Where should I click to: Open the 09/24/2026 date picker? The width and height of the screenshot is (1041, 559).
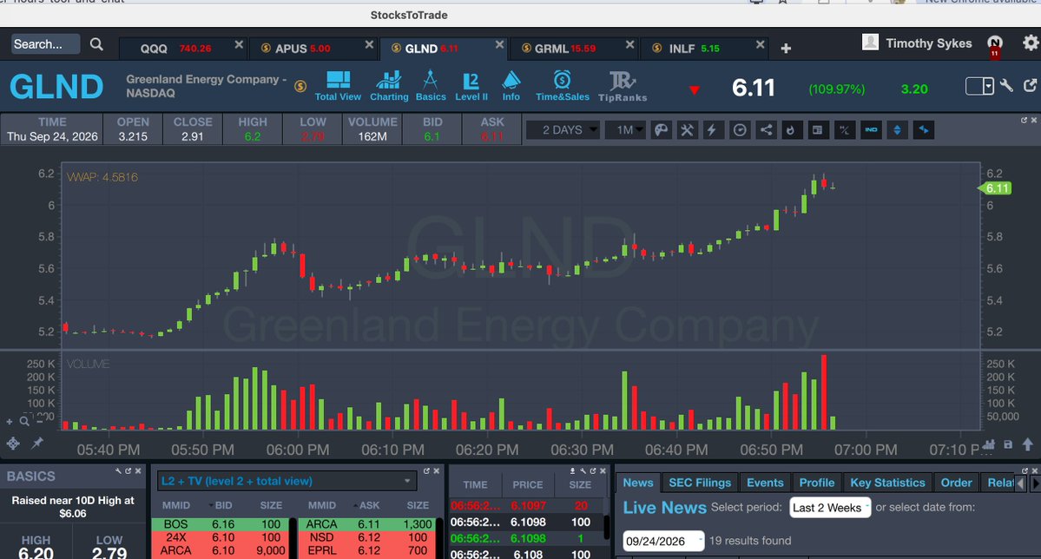coord(662,541)
